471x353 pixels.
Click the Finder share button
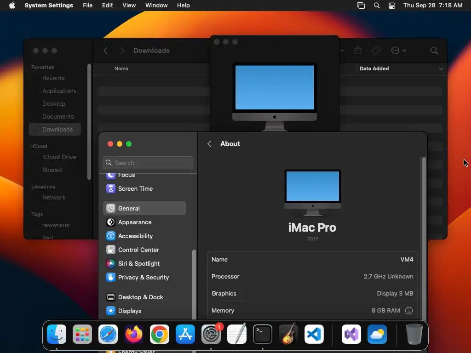tap(358, 51)
